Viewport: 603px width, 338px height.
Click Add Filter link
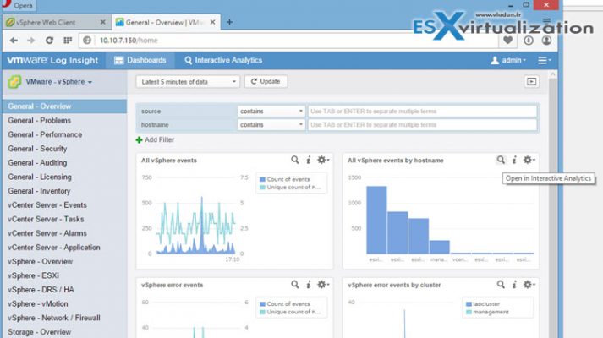[x=155, y=139]
